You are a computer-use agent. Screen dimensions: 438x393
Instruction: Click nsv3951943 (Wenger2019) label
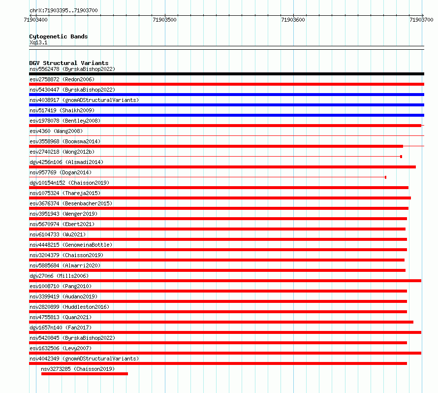coord(63,214)
